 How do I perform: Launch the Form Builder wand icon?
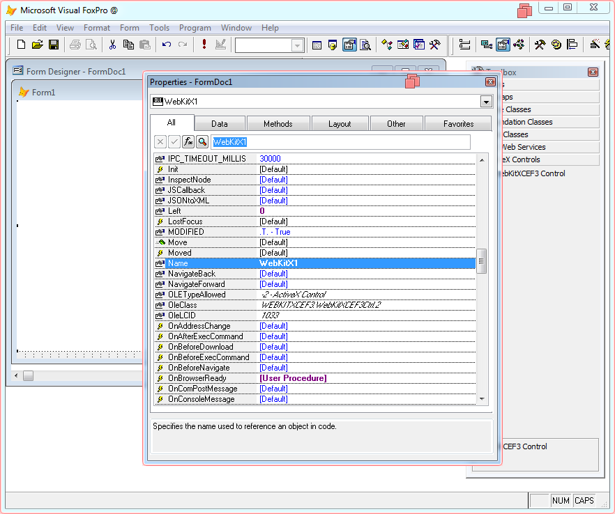pos(595,45)
